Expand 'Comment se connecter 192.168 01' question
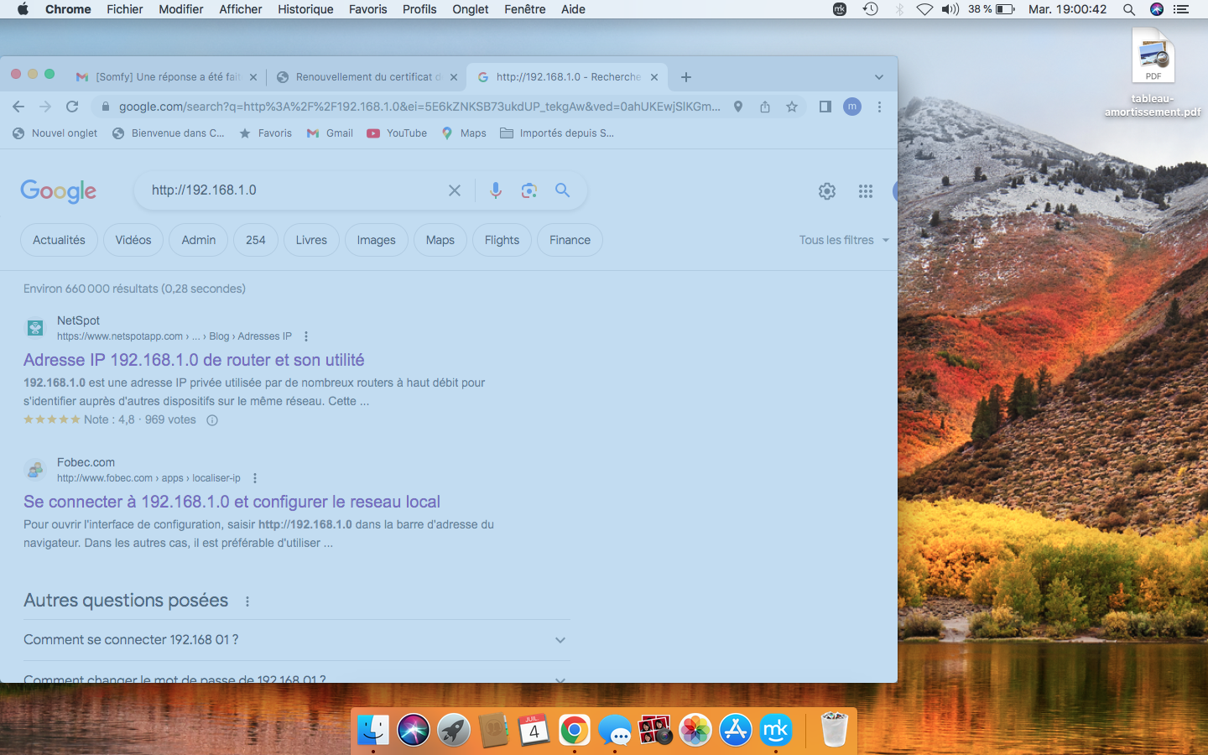The height and width of the screenshot is (755, 1208). (x=560, y=640)
